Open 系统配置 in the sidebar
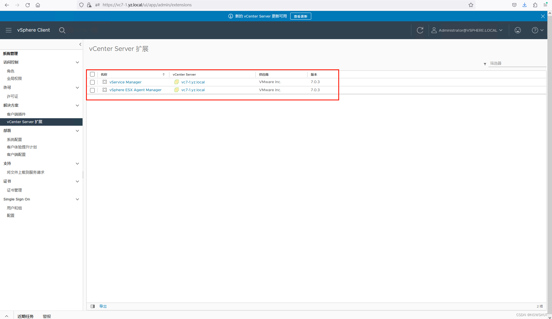This screenshot has width=552, height=319. click(14, 140)
